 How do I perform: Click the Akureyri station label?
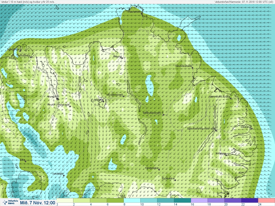[x=52, y=97]
